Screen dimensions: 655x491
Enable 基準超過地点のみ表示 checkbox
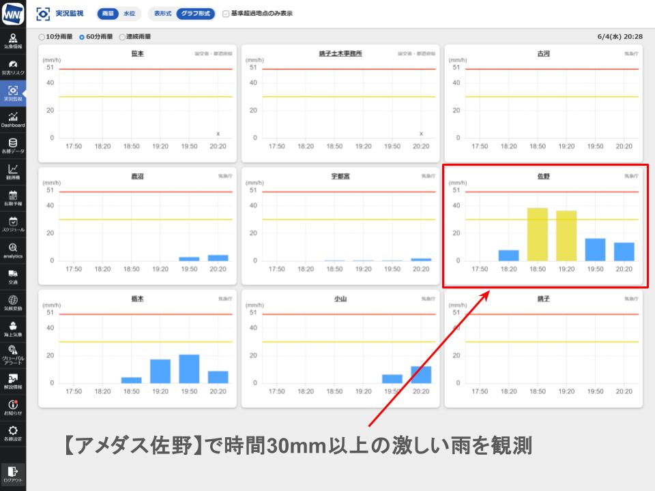pos(226,14)
